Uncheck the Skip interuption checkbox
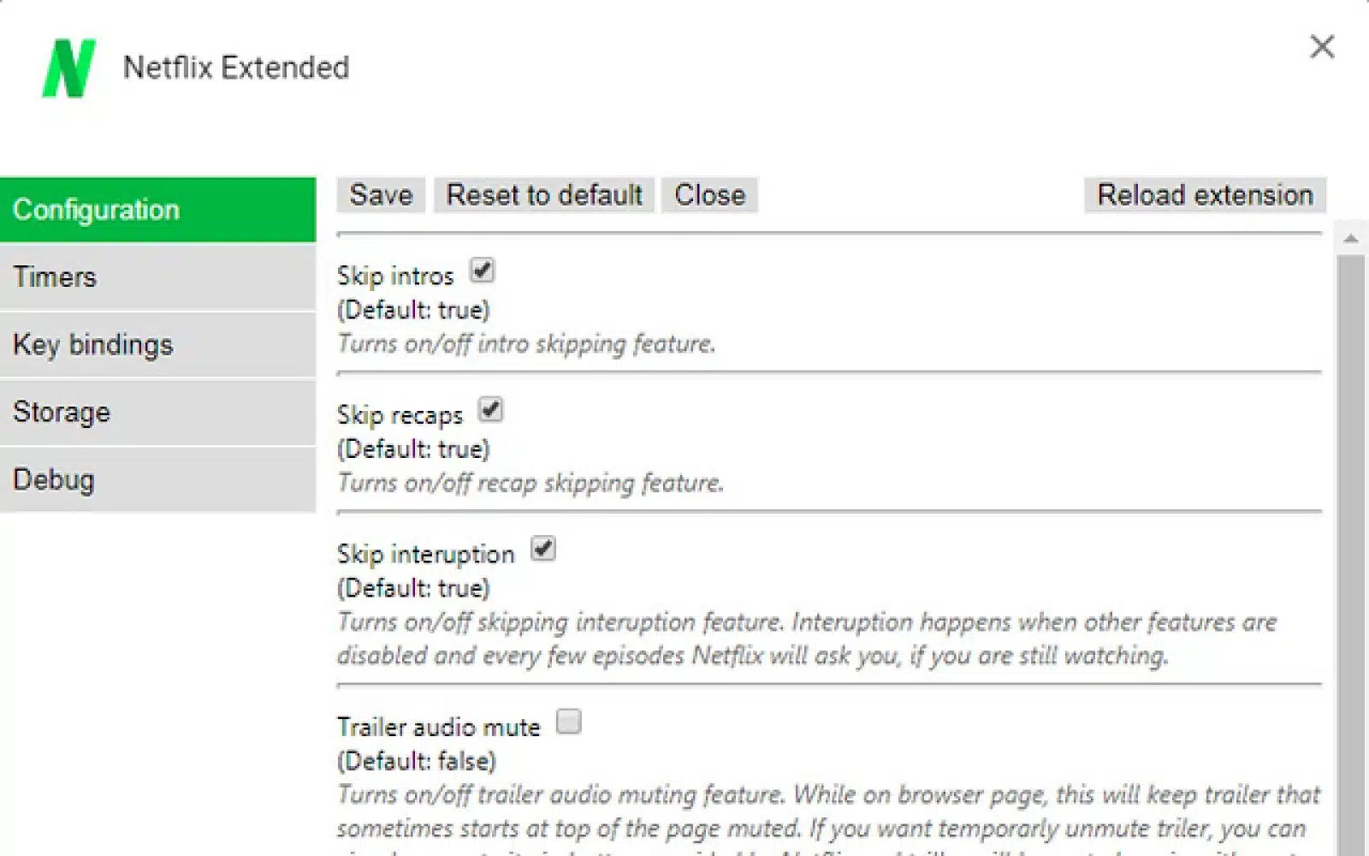Image resolution: width=1369 pixels, height=856 pixels. (x=545, y=550)
